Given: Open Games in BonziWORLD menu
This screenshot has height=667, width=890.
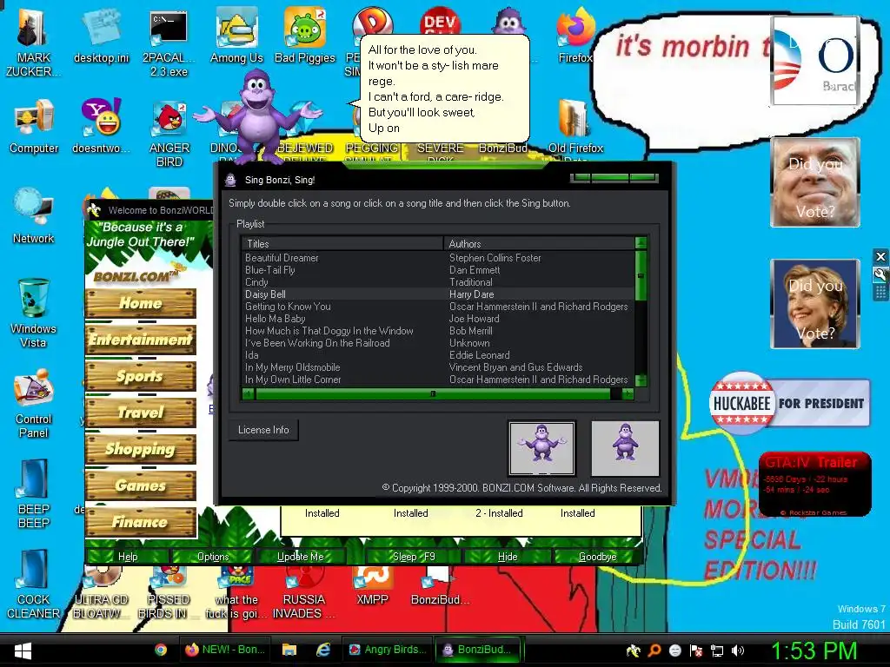Looking at the screenshot, I should tap(141, 485).
